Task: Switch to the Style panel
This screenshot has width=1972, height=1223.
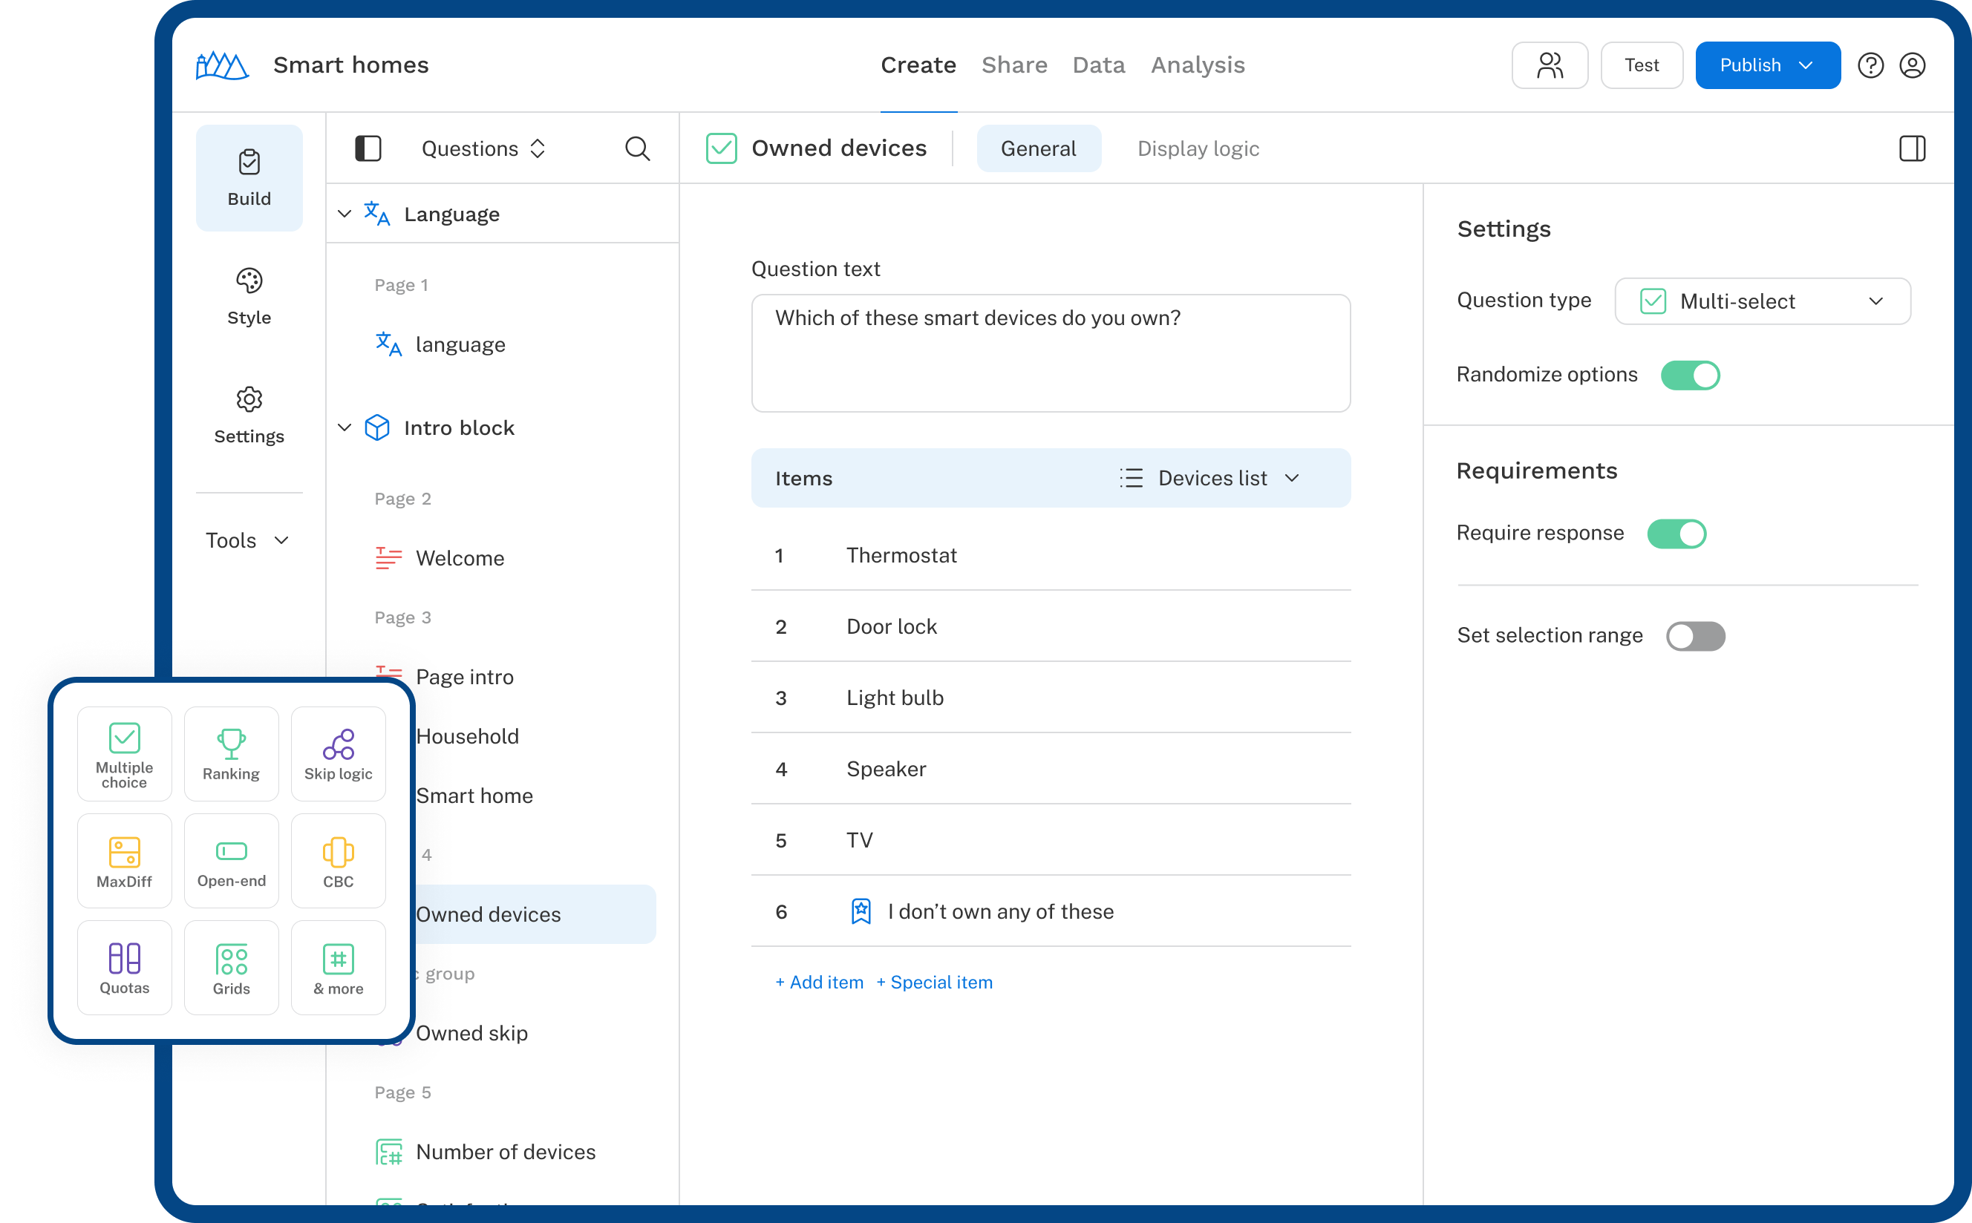Action: [x=249, y=296]
